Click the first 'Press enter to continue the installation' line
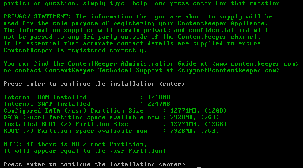 click(x=98, y=84)
